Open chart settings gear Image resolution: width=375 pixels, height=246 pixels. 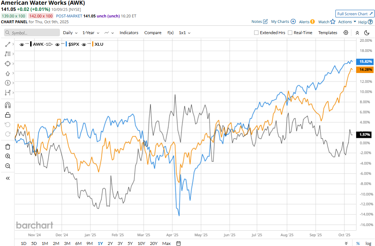click(x=346, y=33)
